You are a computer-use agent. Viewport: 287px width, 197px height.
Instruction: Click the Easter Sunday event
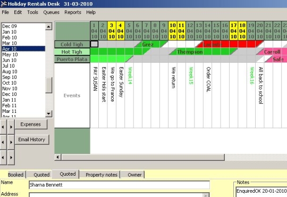pyautogui.click(x=121, y=82)
